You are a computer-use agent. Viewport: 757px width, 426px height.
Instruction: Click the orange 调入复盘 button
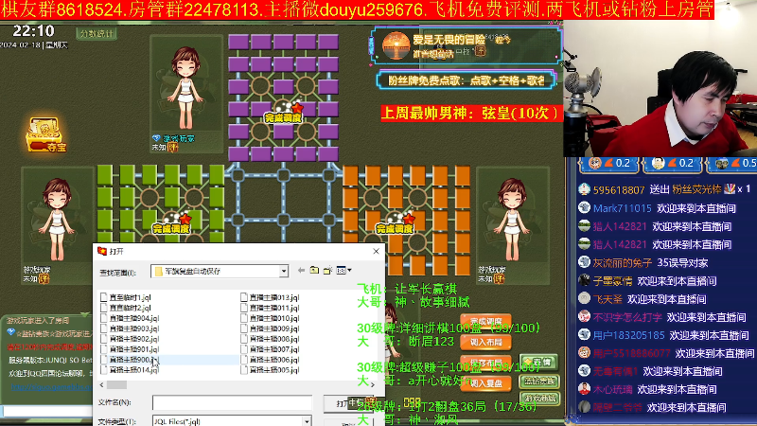point(485,383)
